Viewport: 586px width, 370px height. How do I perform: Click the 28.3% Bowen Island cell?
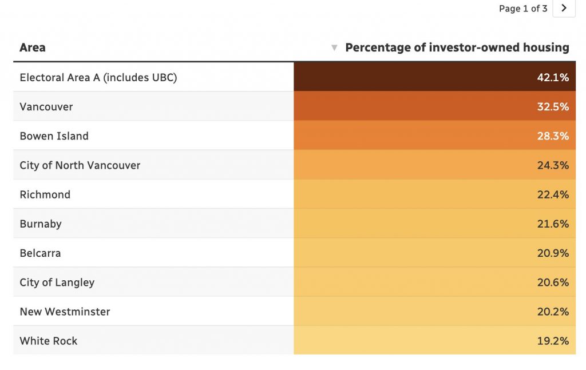click(435, 136)
